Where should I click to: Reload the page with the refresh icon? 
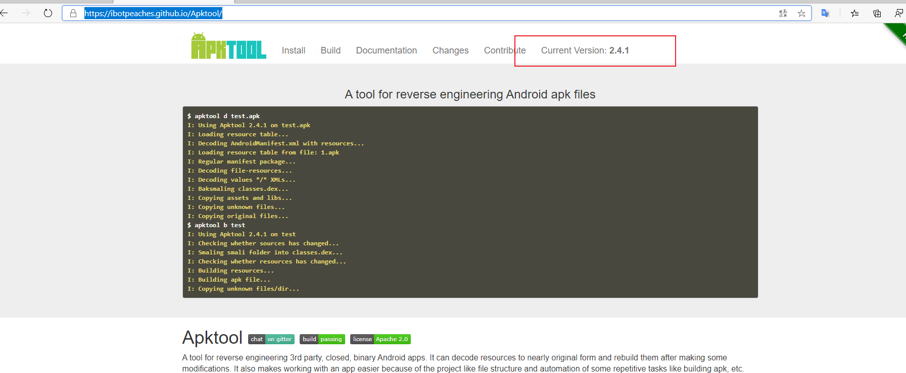(48, 13)
